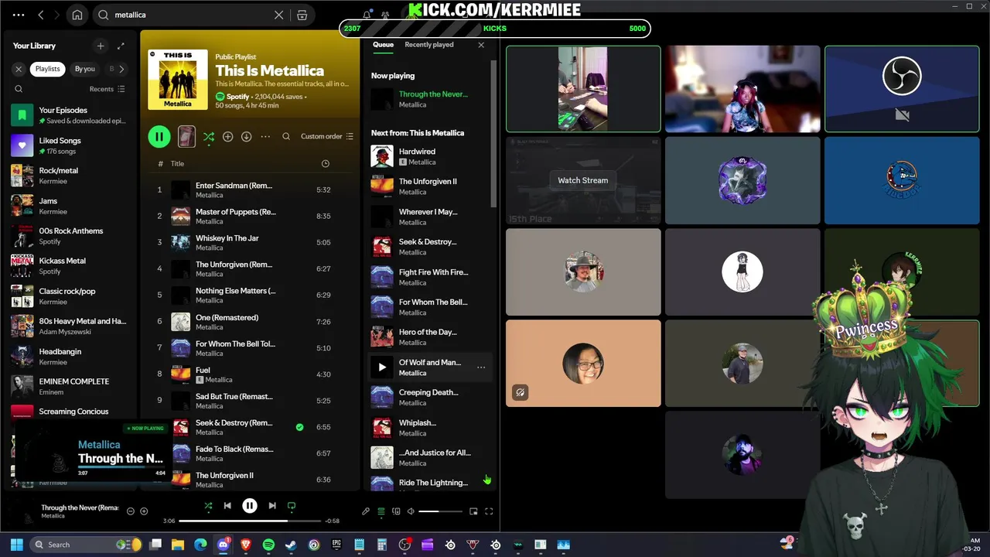
Task: Switch to the Queue tab
Action: (383, 45)
